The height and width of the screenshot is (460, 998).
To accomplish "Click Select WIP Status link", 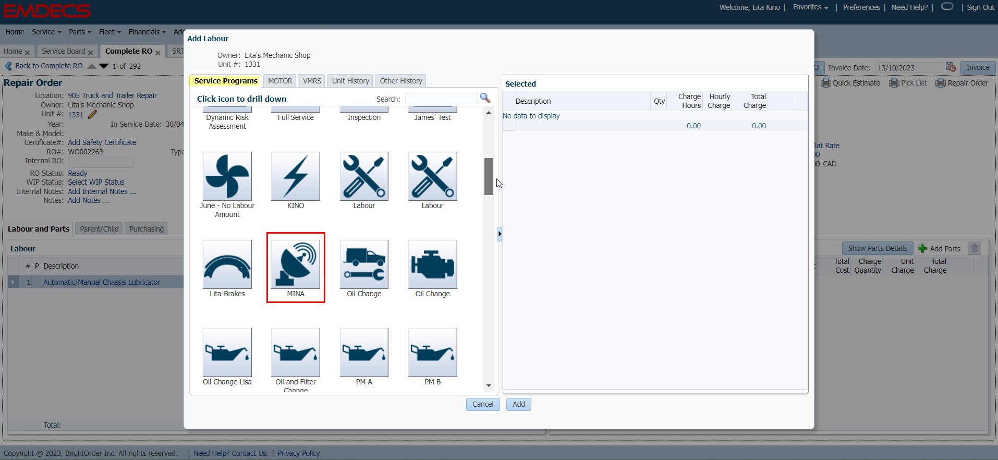I will click(96, 182).
